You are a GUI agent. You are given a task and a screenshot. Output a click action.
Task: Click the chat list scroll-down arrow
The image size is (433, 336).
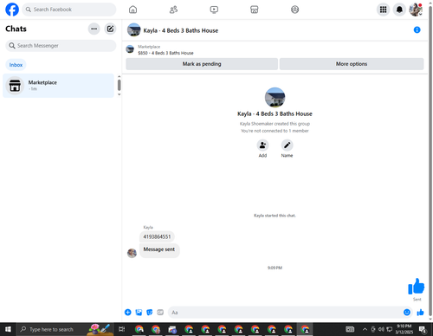click(119, 94)
